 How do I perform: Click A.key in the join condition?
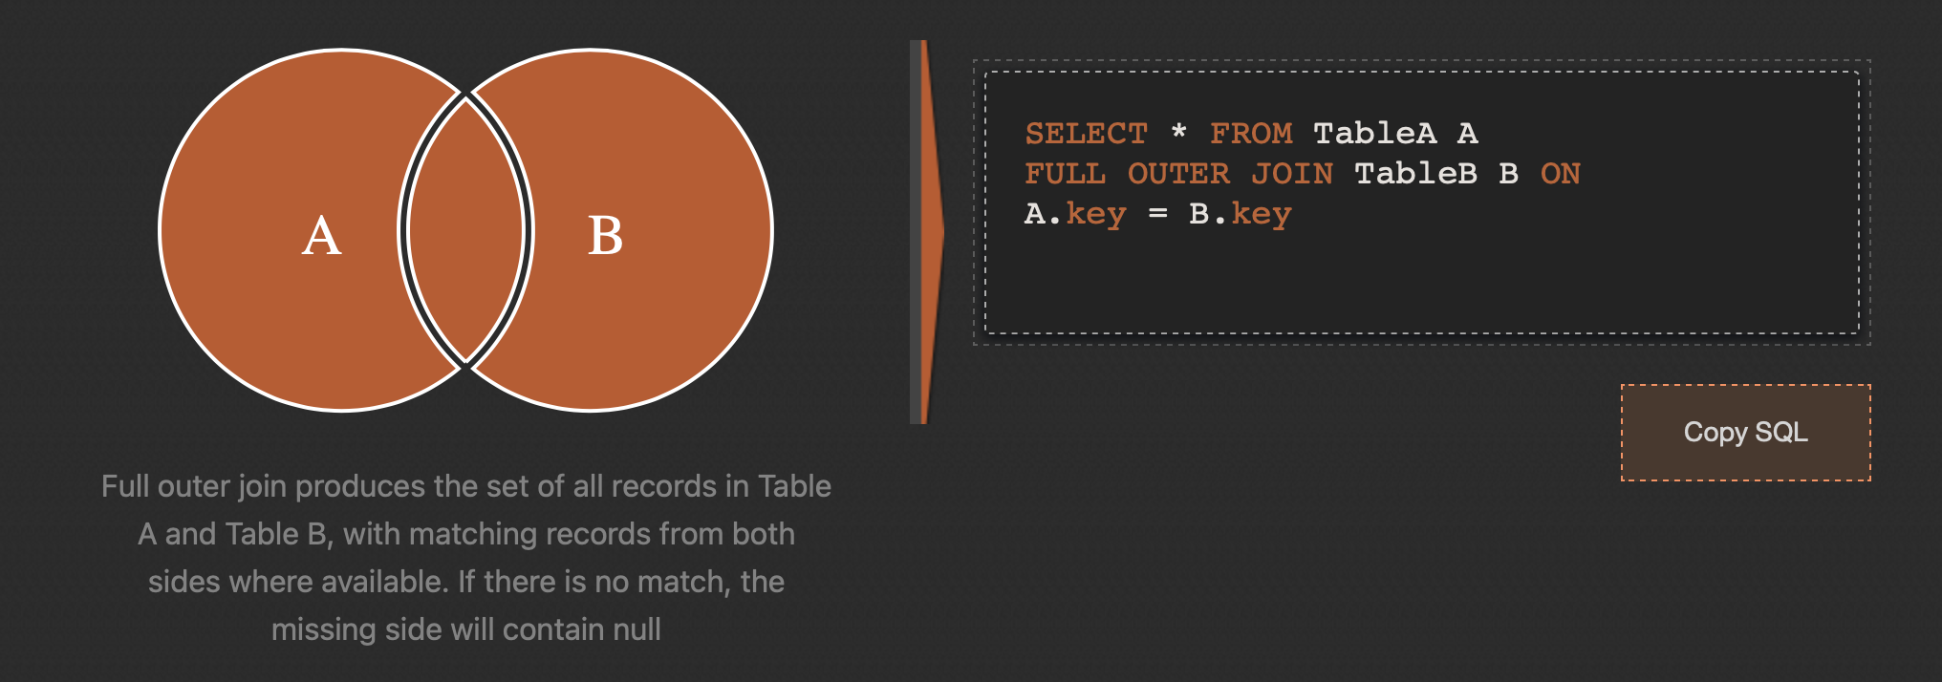tap(1075, 214)
